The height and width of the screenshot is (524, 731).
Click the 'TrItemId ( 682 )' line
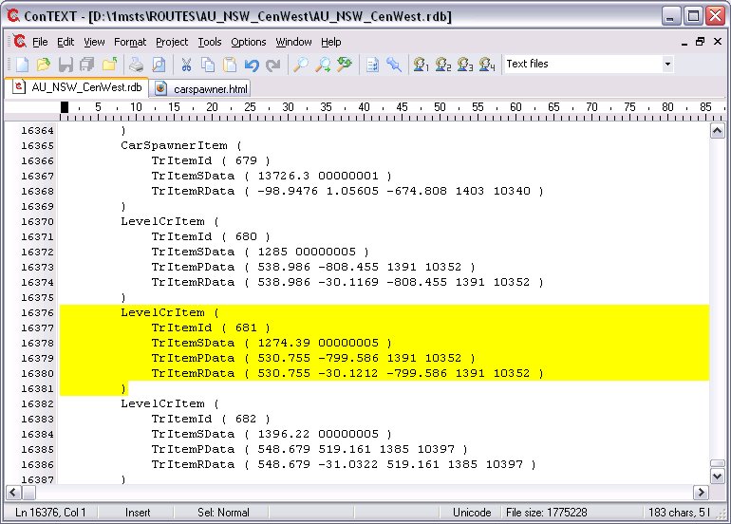click(x=211, y=420)
